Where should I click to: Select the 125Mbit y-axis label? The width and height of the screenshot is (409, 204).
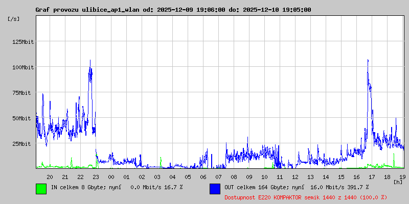click(22, 42)
